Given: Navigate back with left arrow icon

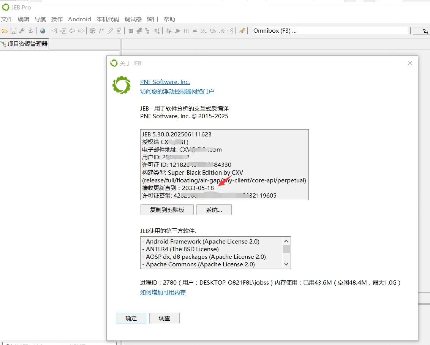Looking at the screenshot, I should (72, 31).
